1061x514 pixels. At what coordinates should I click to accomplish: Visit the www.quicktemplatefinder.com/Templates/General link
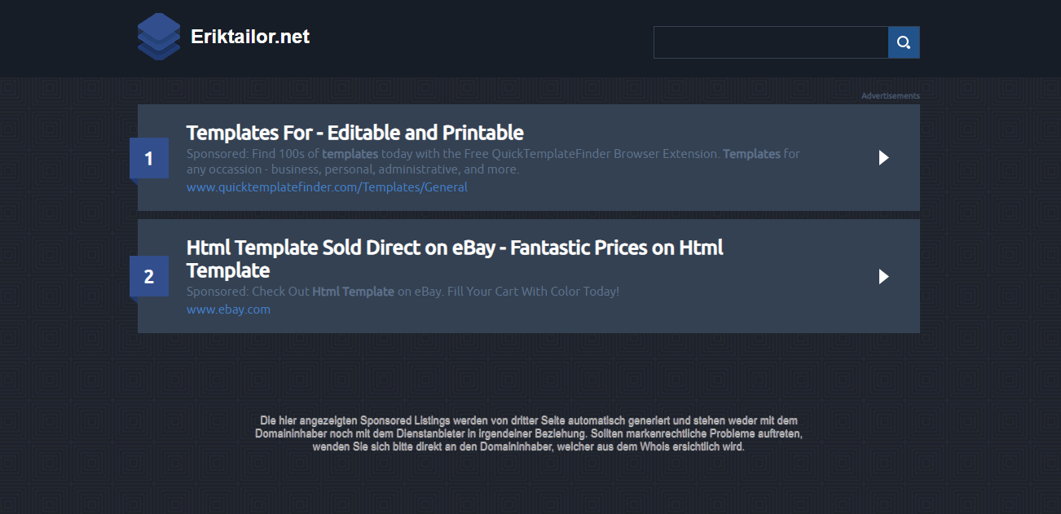[327, 187]
